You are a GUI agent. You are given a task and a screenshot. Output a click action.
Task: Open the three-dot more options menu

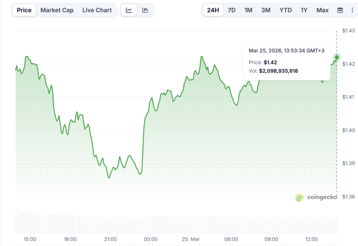coord(352,10)
